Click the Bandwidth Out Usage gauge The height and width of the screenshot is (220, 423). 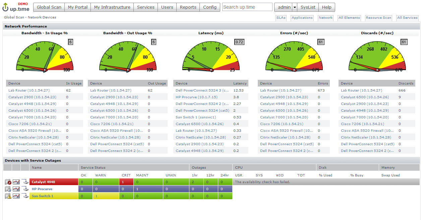[x=128, y=56]
